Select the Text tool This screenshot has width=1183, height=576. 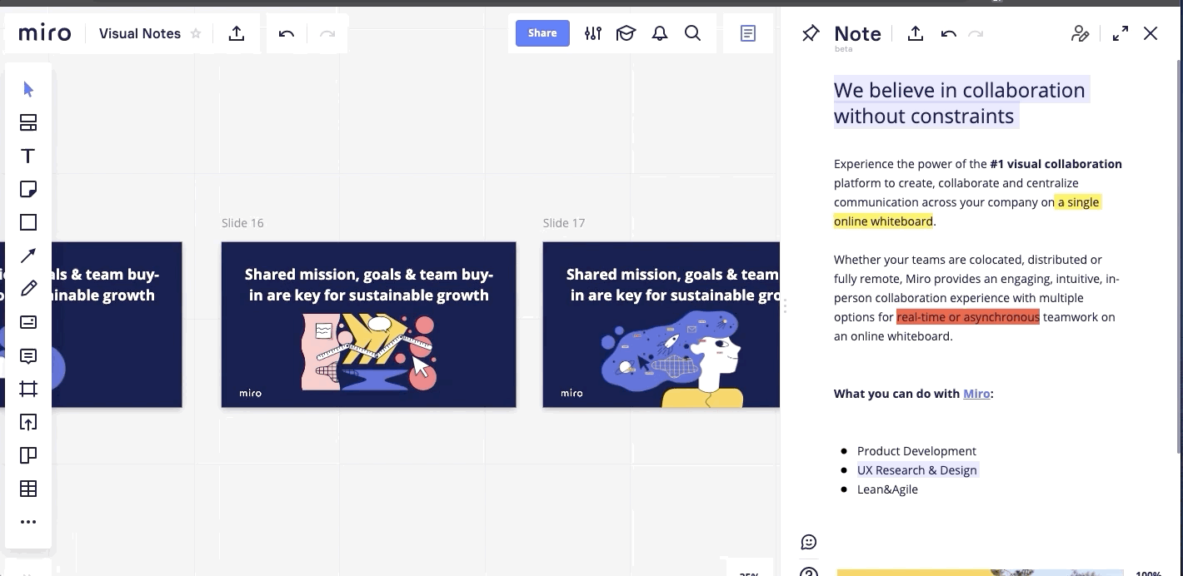[x=28, y=156]
